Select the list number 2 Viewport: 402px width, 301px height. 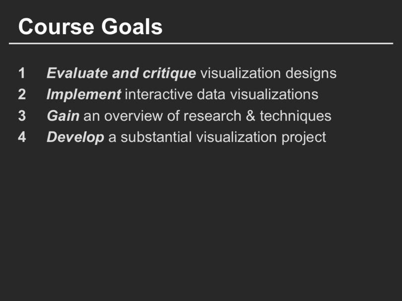point(22,95)
